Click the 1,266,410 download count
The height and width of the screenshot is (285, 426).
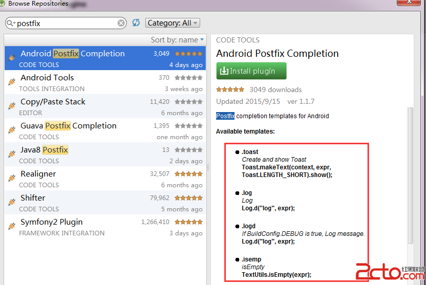[x=155, y=222]
